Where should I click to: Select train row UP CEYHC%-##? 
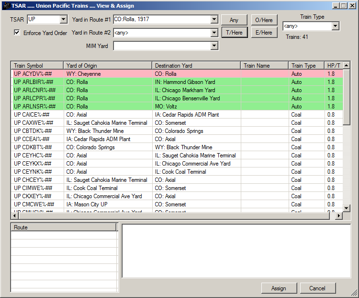click(177, 155)
